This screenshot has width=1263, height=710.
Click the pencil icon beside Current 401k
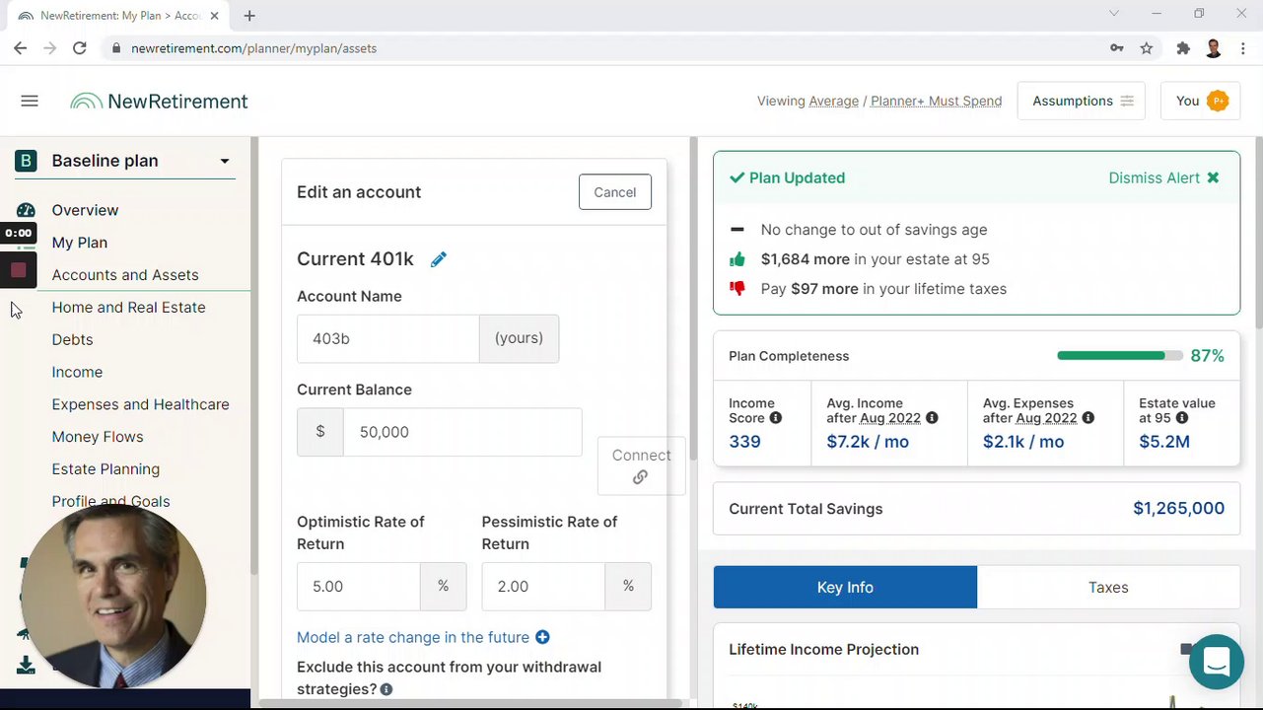point(439,259)
